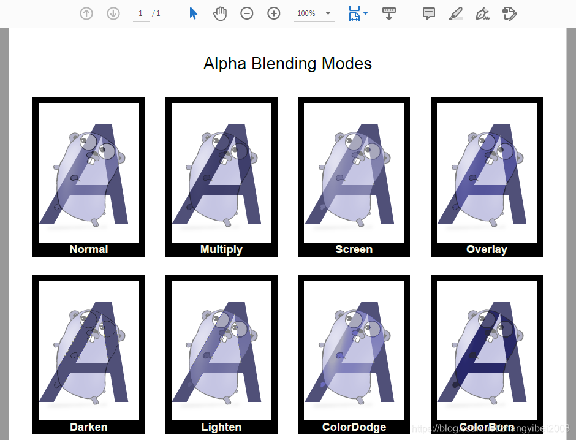Click the Darken blend mode image
This screenshot has width=576, height=440.
pyautogui.click(x=88, y=351)
